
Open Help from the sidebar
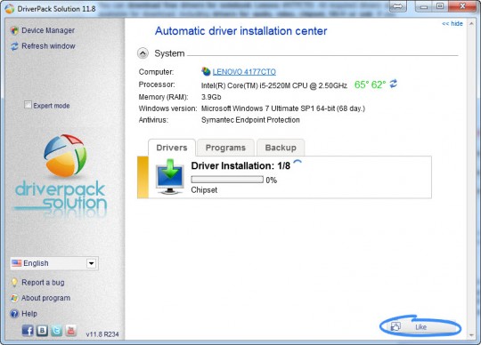pyautogui.click(x=29, y=314)
